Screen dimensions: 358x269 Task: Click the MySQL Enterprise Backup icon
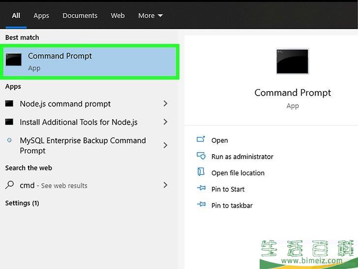tap(9, 140)
